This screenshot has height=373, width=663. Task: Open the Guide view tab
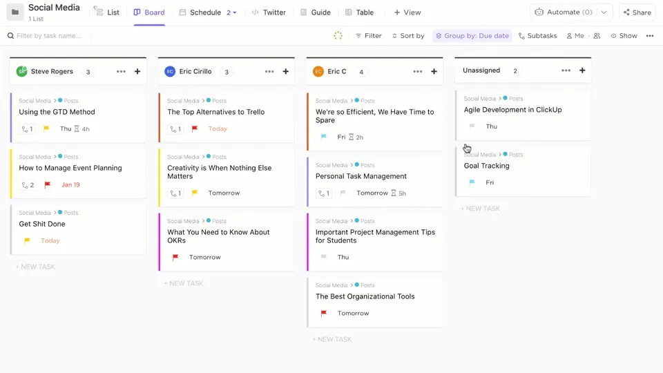[x=316, y=12]
